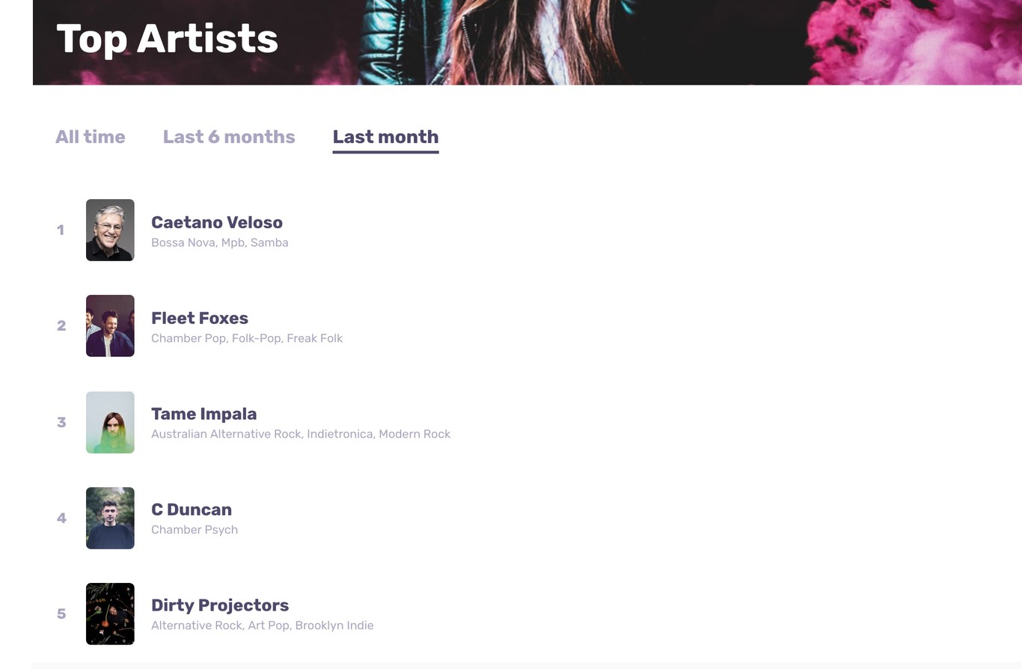Switch to the Last 6 months tab
This screenshot has height=669, width=1022.
click(229, 137)
